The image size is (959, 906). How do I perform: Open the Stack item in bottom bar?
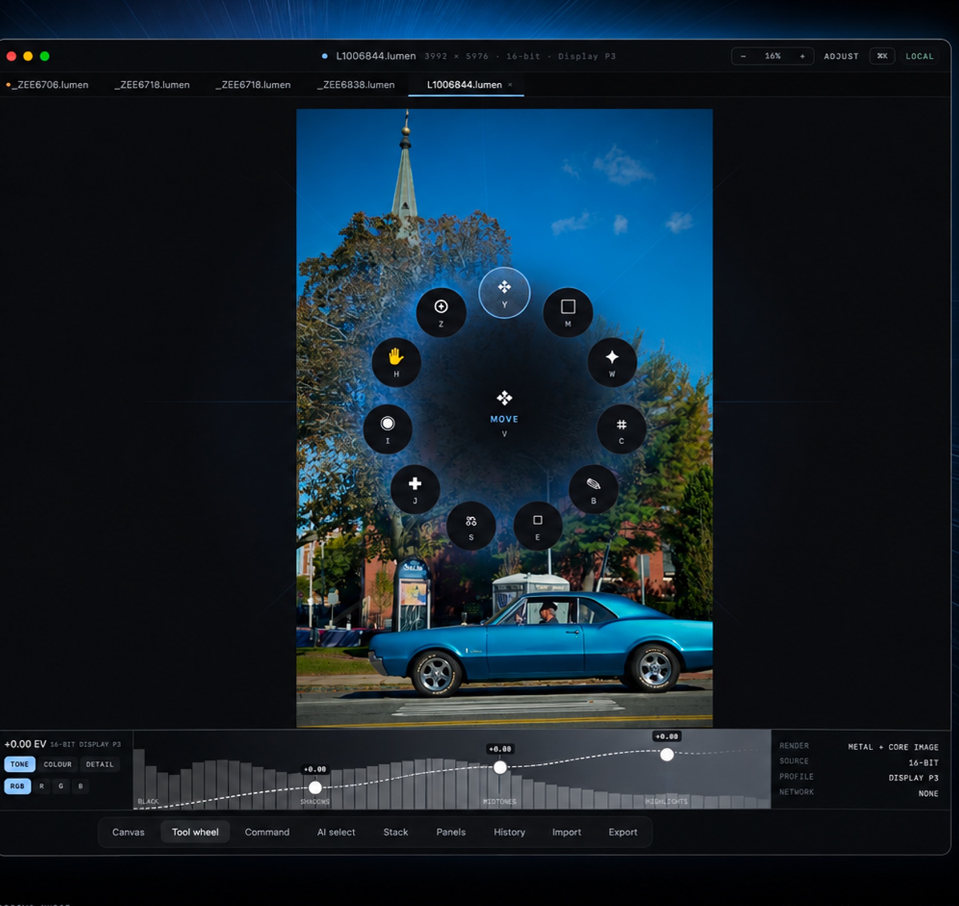[396, 832]
